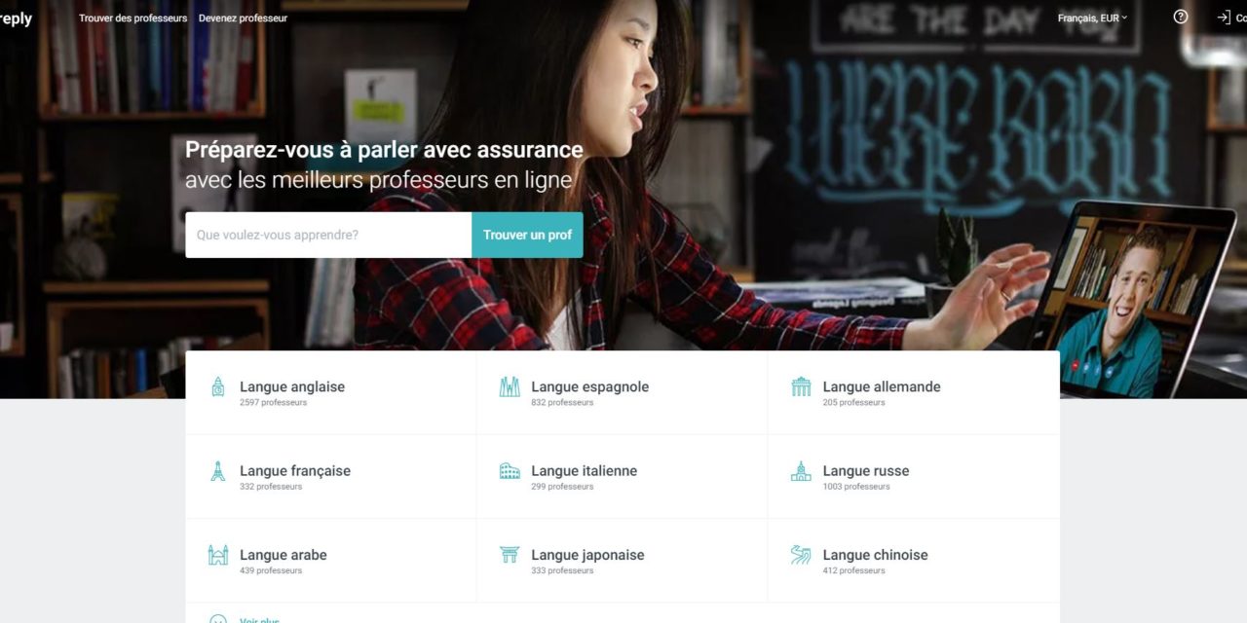The width and height of the screenshot is (1247, 623).
Task: Open the Langue japonaise link
Action: [587, 555]
